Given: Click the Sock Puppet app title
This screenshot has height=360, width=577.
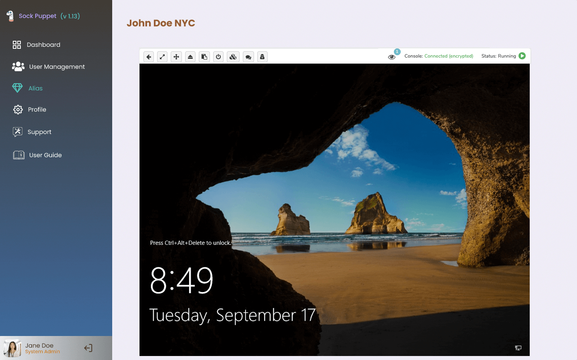Looking at the screenshot, I should [x=38, y=16].
